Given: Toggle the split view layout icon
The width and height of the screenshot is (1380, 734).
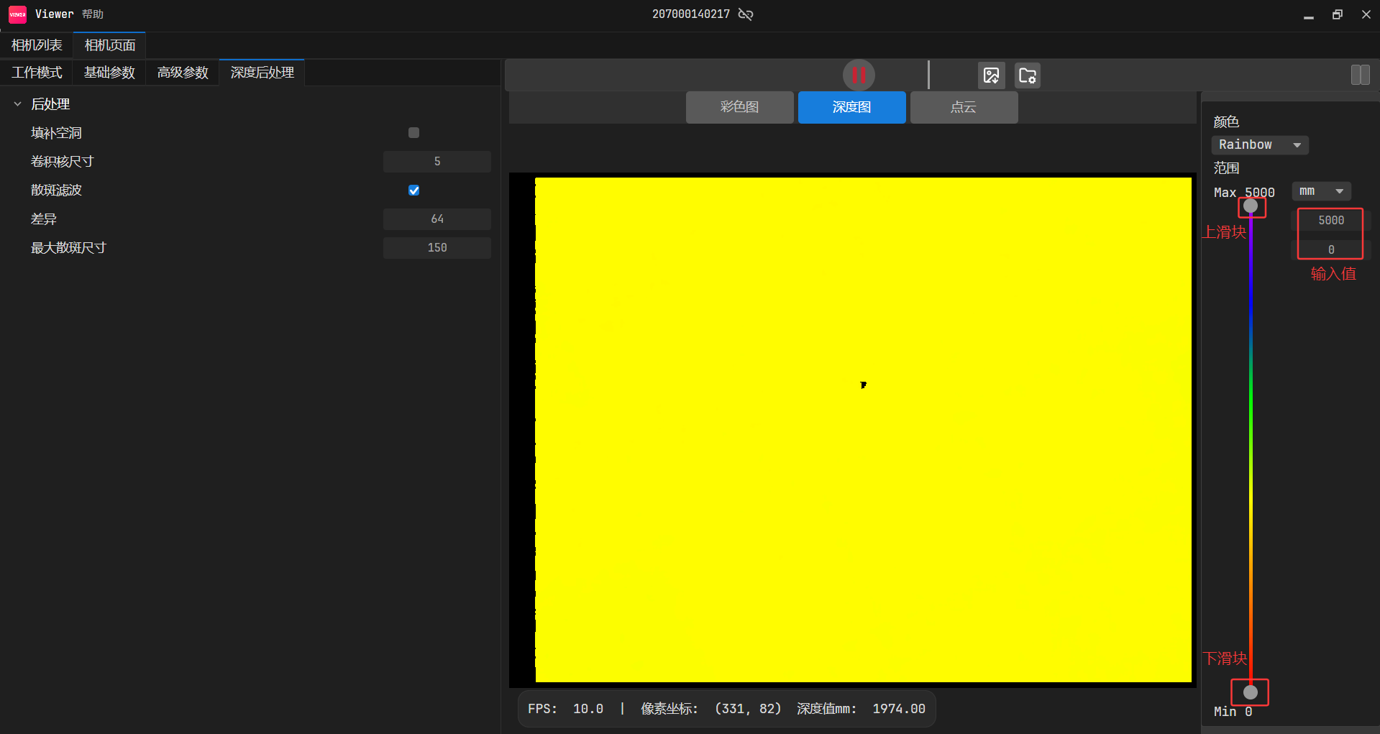Looking at the screenshot, I should point(1360,75).
